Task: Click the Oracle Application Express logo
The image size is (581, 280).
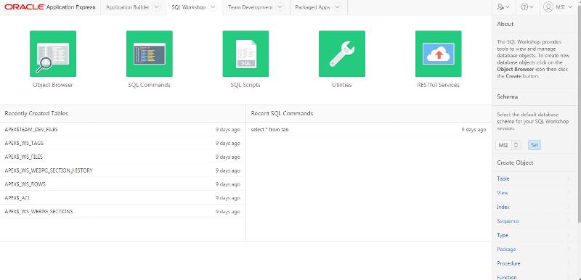Action: pos(50,7)
